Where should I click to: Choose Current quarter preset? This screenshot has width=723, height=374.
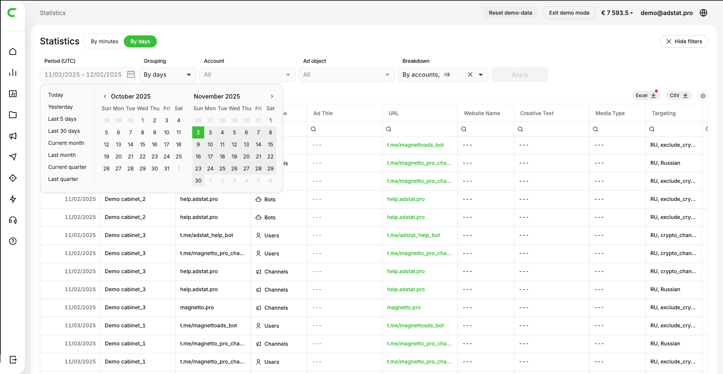67,167
